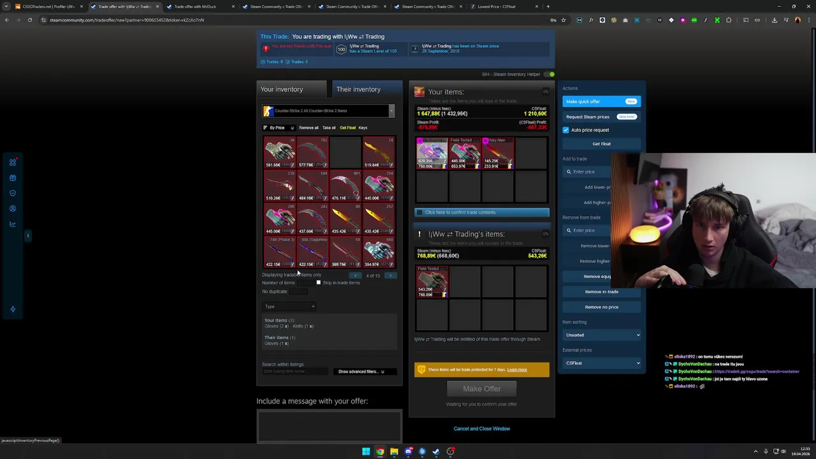Select the 394.97€ gloves item
The height and width of the screenshot is (459, 816).
[x=379, y=252]
